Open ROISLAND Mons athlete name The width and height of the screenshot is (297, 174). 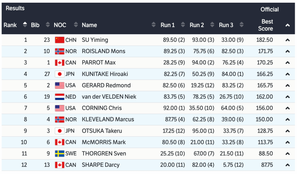pos(103,51)
